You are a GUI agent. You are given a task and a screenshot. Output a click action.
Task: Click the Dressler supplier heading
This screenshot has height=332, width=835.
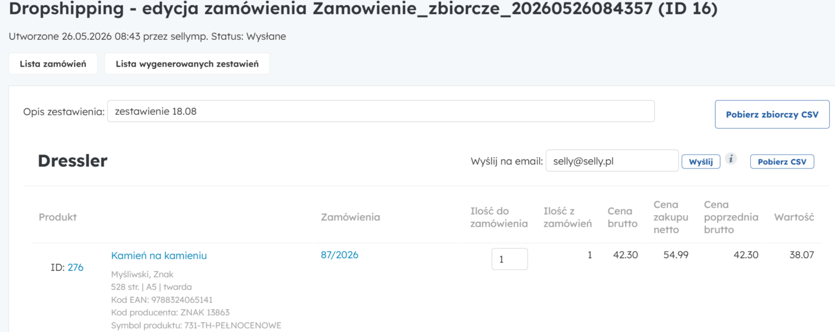click(73, 161)
